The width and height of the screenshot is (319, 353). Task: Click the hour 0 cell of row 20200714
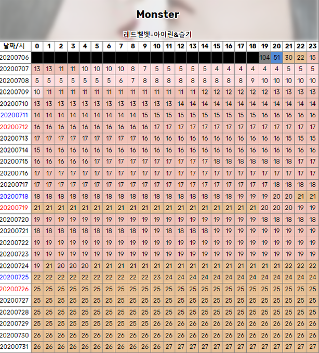pyautogui.click(x=37, y=150)
